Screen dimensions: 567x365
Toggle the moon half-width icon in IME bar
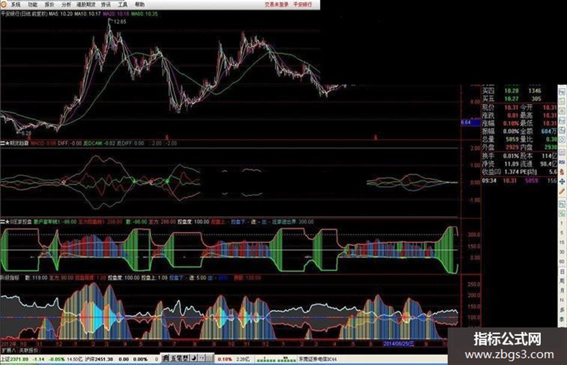(x=193, y=358)
